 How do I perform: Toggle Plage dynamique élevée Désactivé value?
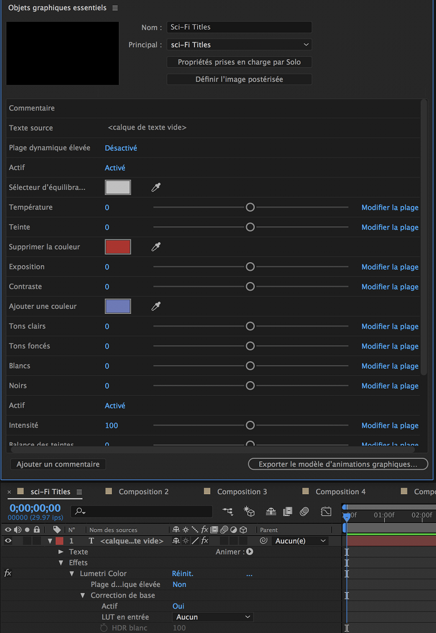click(121, 148)
